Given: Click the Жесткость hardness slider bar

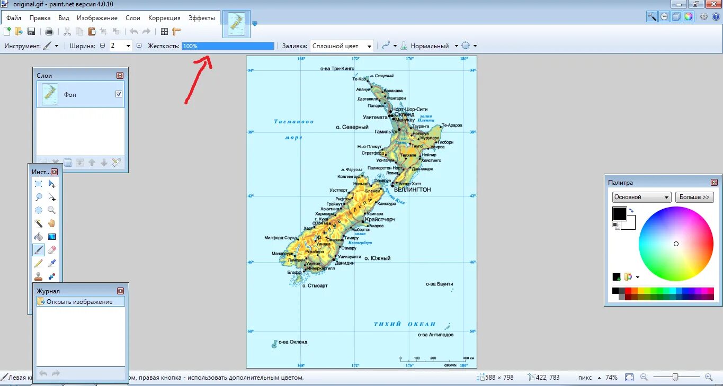Looking at the screenshot, I should point(228,46).
